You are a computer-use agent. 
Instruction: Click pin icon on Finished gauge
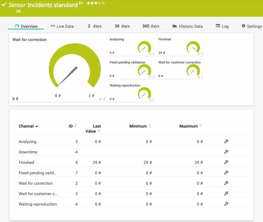tap(202, 54)
